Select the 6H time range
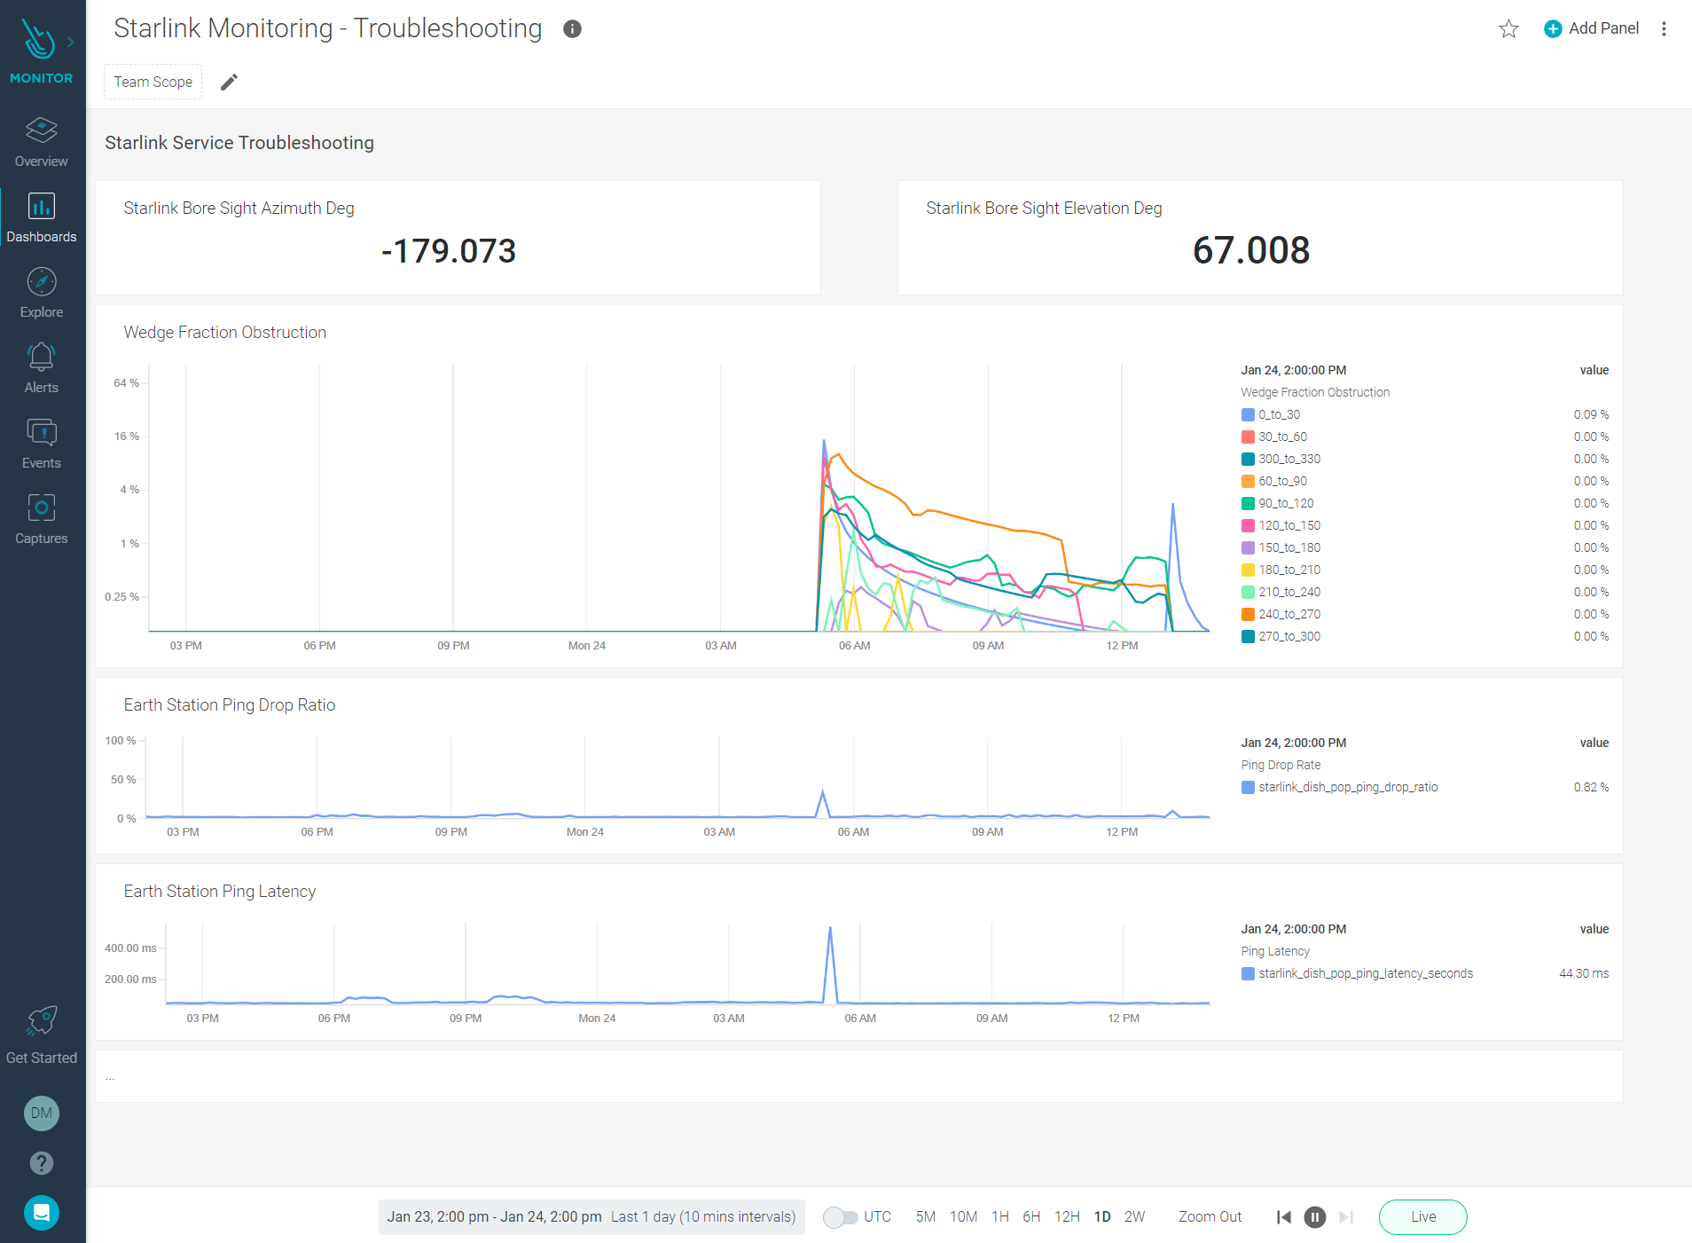Viewport: 1692px width, 1243px height. click(1031, 1217)
